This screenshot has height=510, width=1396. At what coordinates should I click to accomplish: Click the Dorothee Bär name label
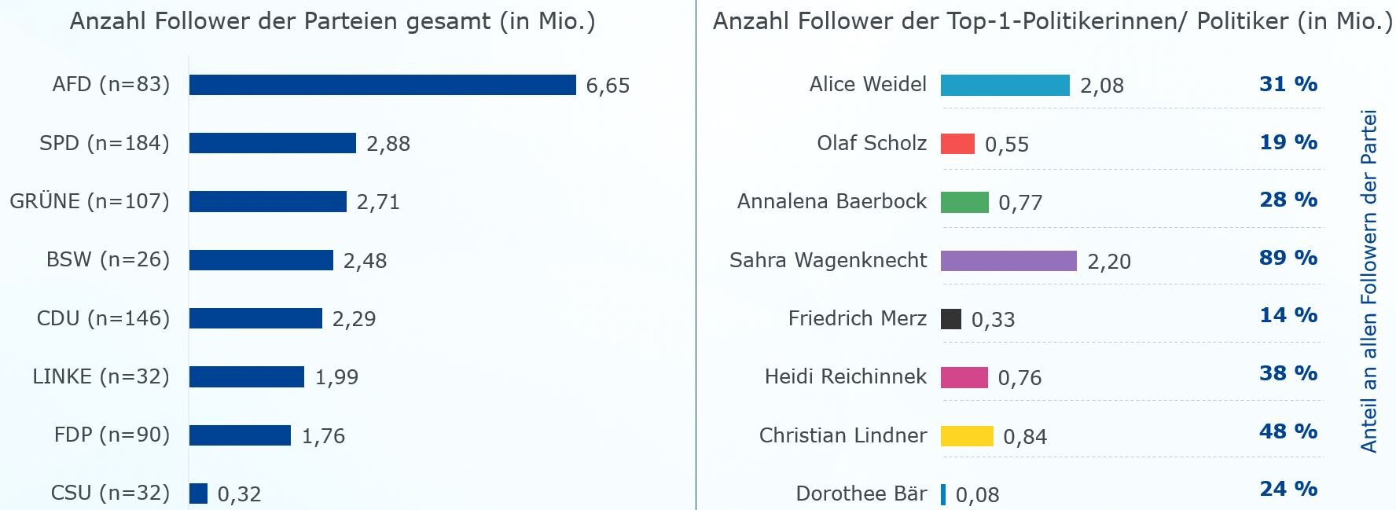click(x=861, y=493)
